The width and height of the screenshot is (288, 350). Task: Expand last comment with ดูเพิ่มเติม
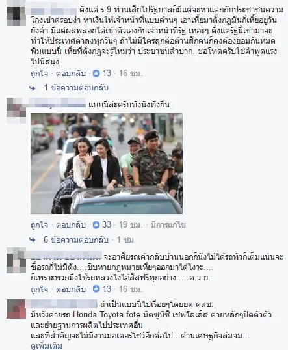click(x=46, y=346)
